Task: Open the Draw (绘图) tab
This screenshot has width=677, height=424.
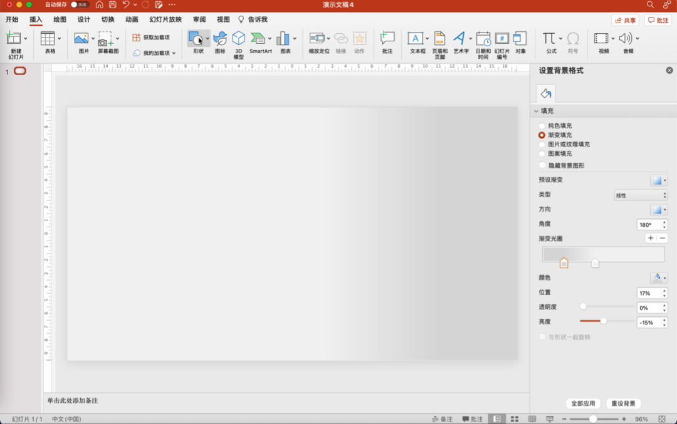Action: [x=60, y=19]
